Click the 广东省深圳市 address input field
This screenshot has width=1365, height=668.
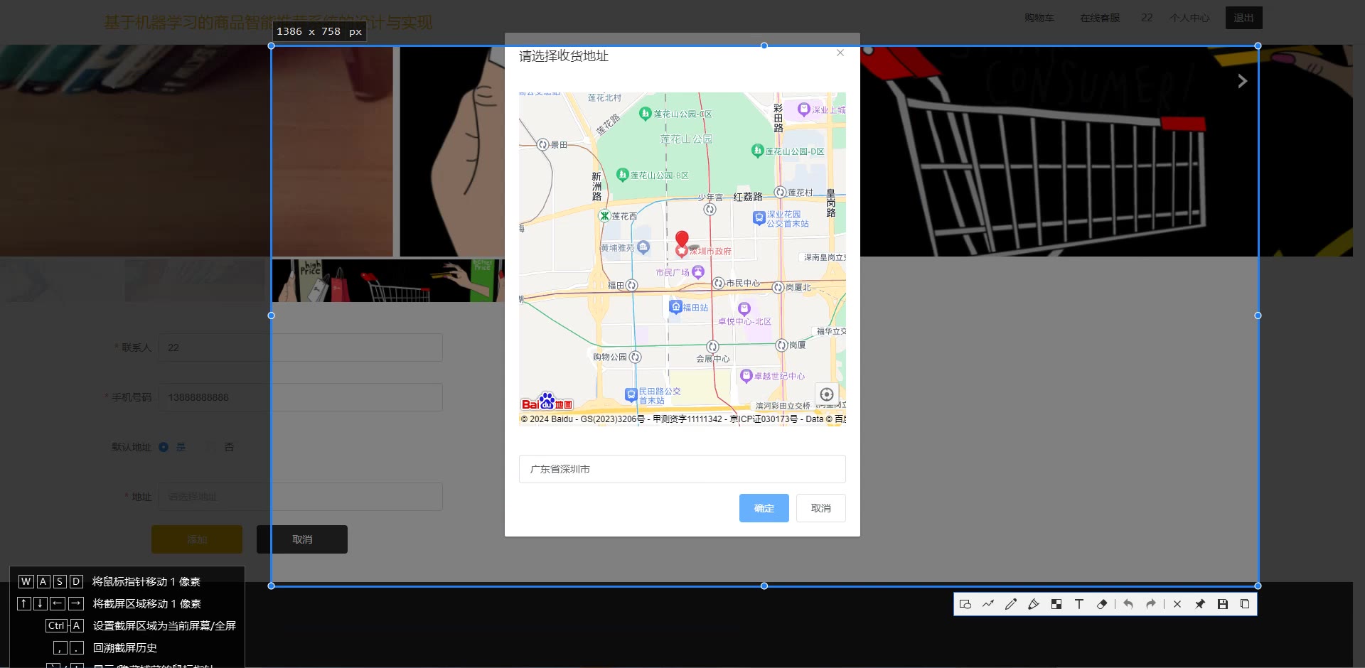(682, 469)
